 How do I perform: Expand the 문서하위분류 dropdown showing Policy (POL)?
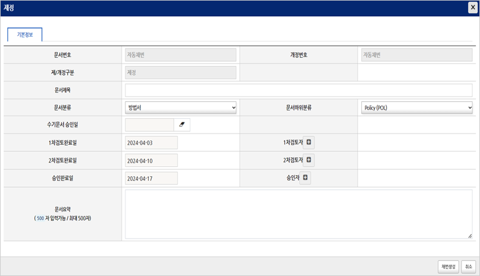click(416, 107)
